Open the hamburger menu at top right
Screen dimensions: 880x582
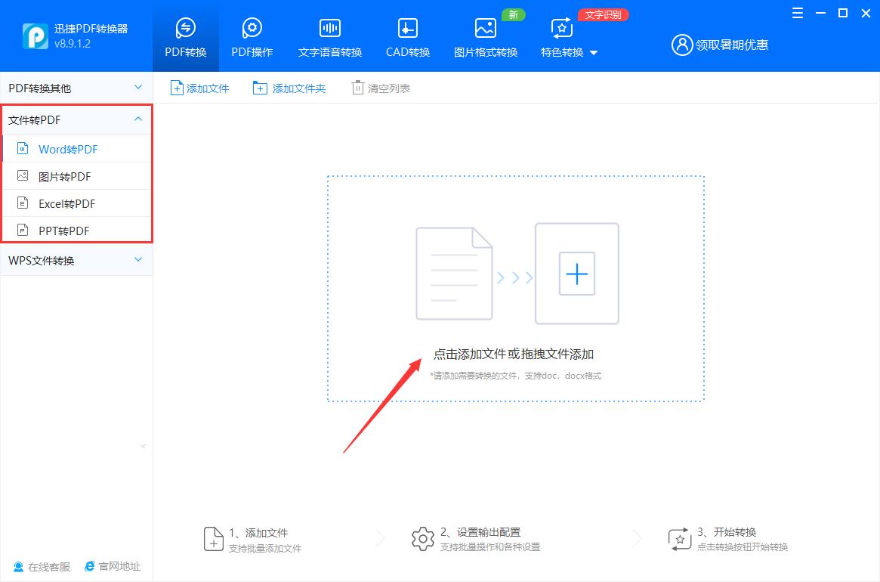tap(797, 13)
